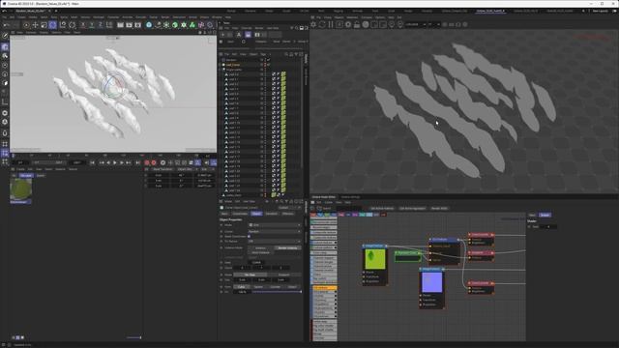The width and height of the screenshot is (619, 348).
Task: Select the Endpoint mode button
Action: (283, 275)
